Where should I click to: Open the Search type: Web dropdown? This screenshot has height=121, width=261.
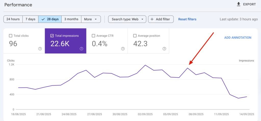tap(127, 19)
